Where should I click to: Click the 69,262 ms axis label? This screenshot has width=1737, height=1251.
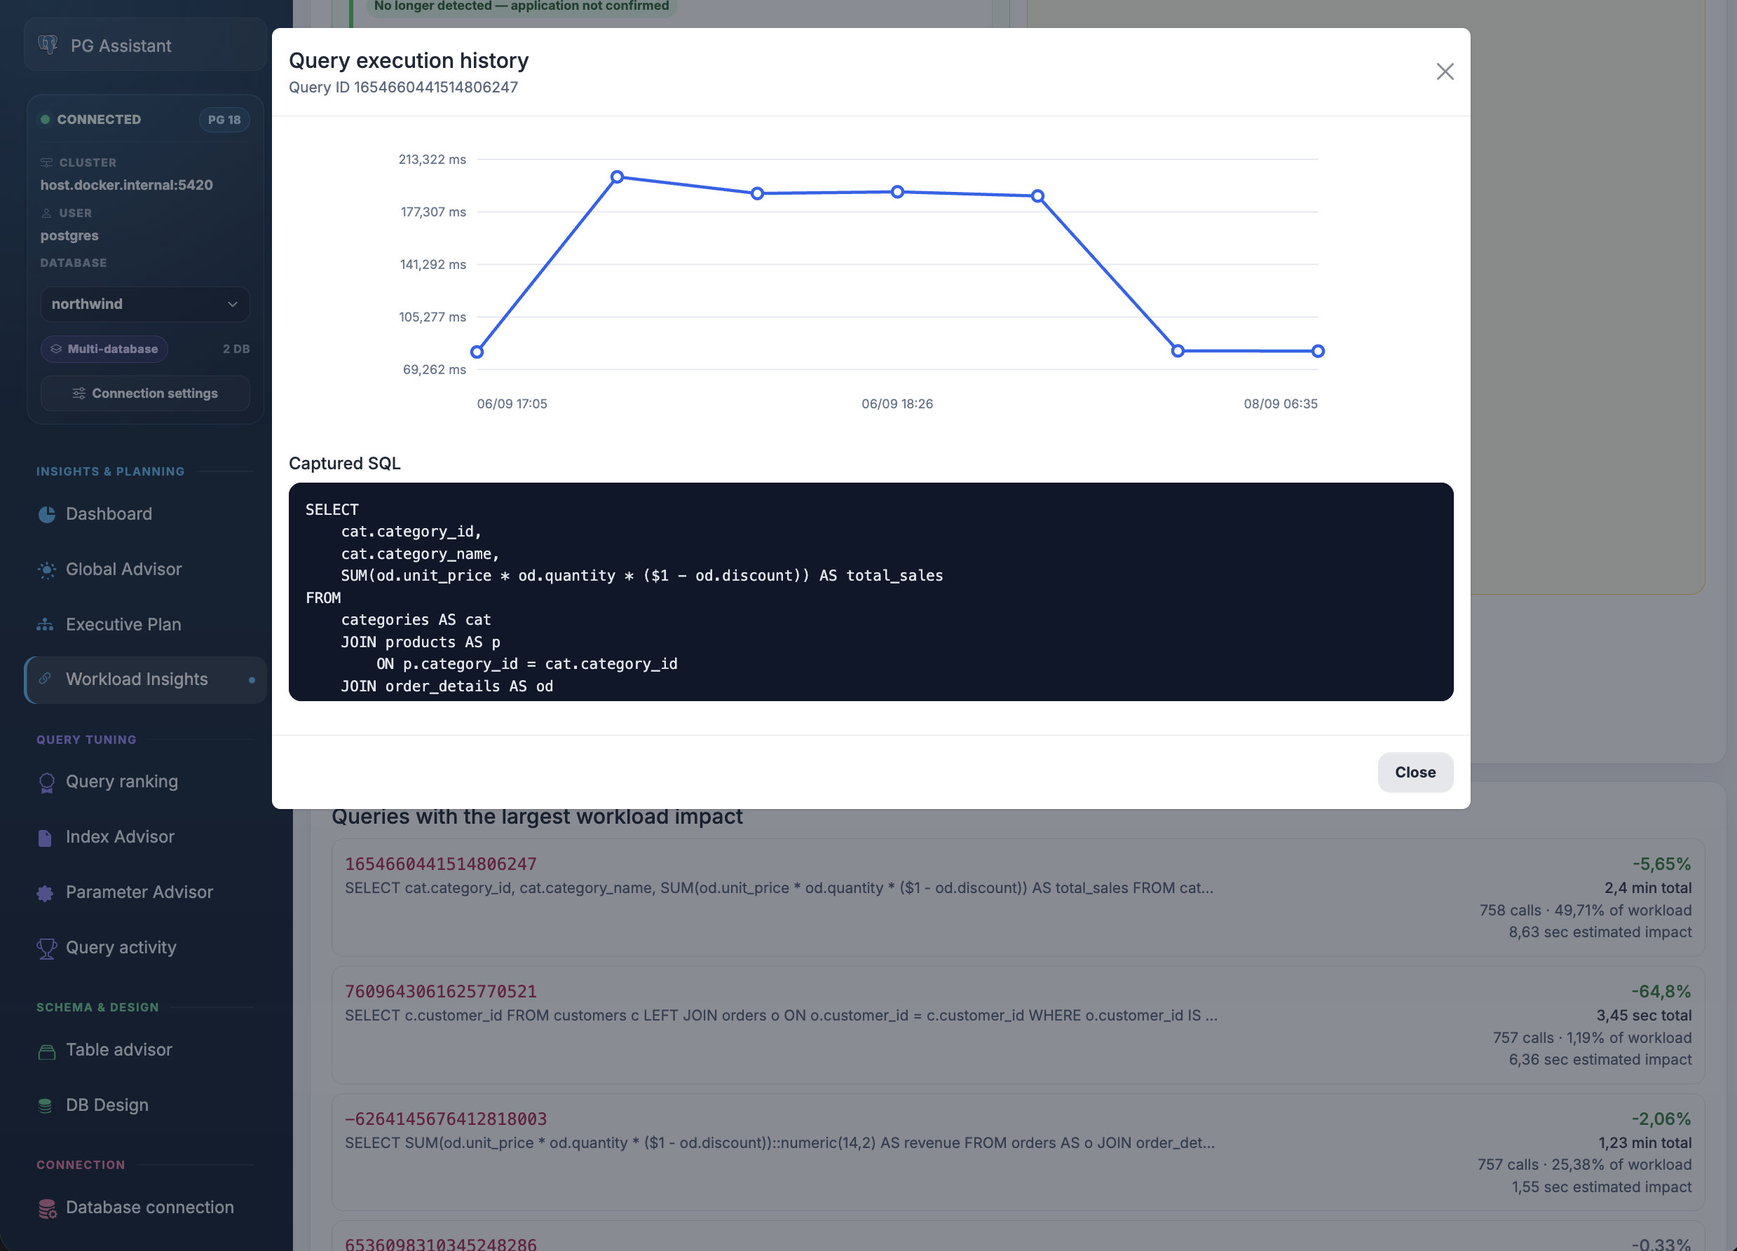pyautogui.click(x=435, y=370)
